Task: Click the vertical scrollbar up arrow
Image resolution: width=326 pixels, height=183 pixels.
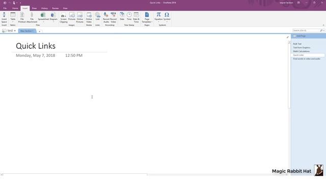Action: 289,42
